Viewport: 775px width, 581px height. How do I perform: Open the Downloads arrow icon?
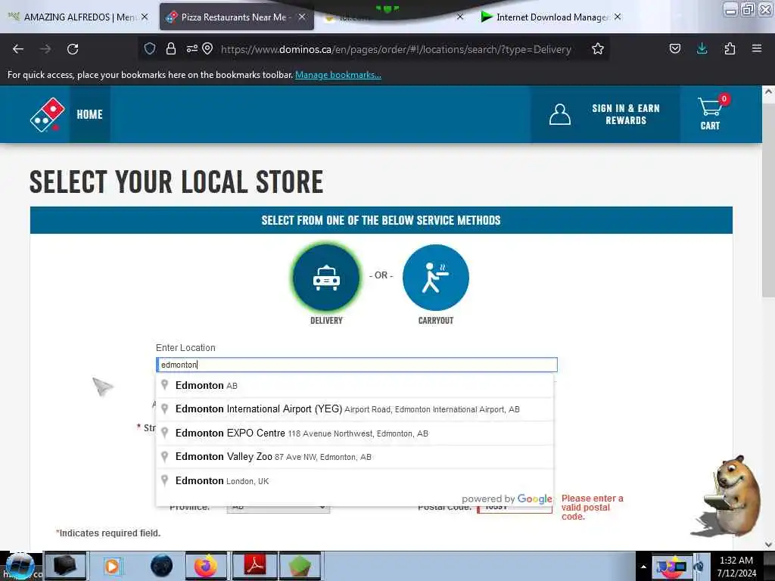(702, 48)
